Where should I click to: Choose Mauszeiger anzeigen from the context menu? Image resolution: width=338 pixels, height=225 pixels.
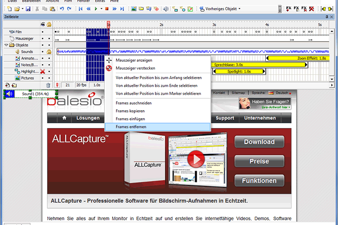(x=158, y=60)
